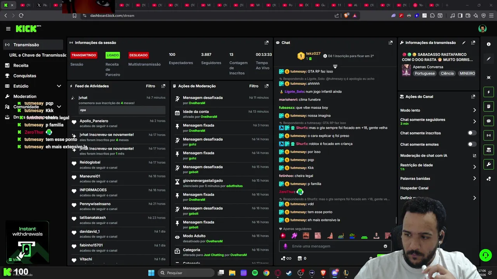Open Conquistas in the sidebar
Screen dimensions: 497x279
pos(25,76)
